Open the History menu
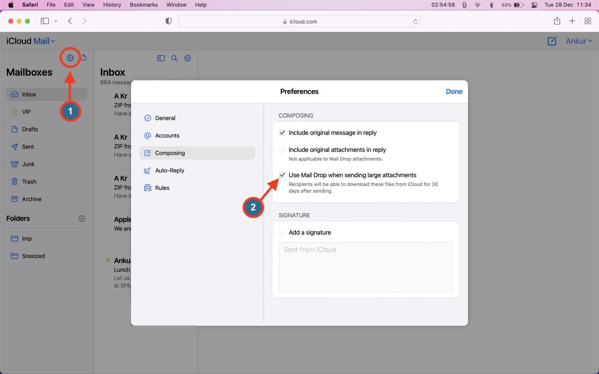 (x=112, y=5)
